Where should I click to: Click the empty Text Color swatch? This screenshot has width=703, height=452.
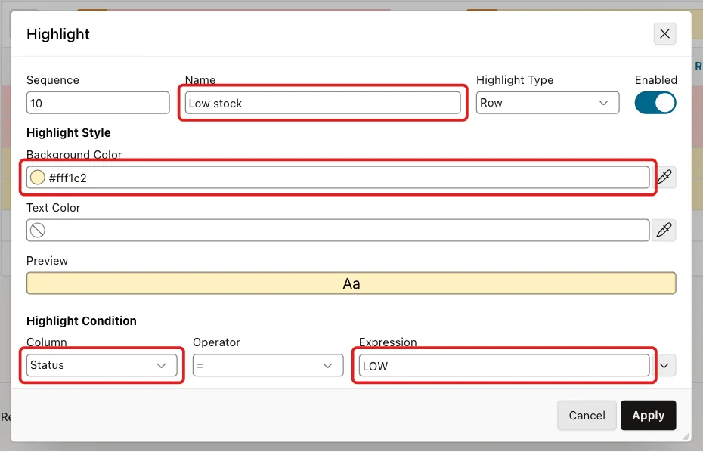click(x=38, y=230)
